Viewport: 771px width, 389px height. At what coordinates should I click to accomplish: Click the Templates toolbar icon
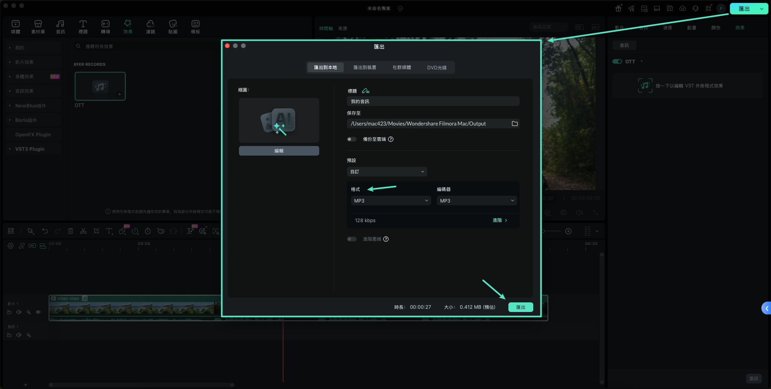(x=195, y=26)
